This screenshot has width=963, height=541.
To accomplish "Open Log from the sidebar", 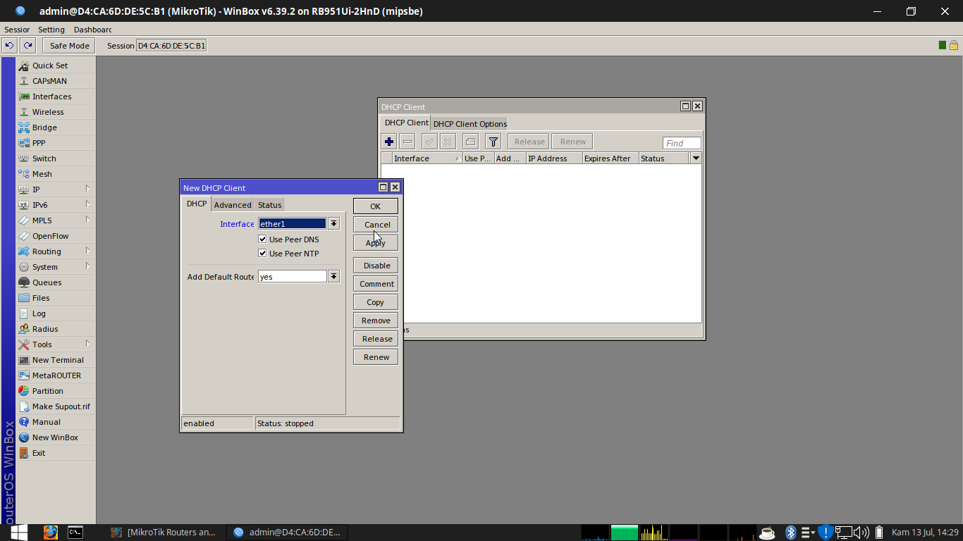I will point(56,313).
